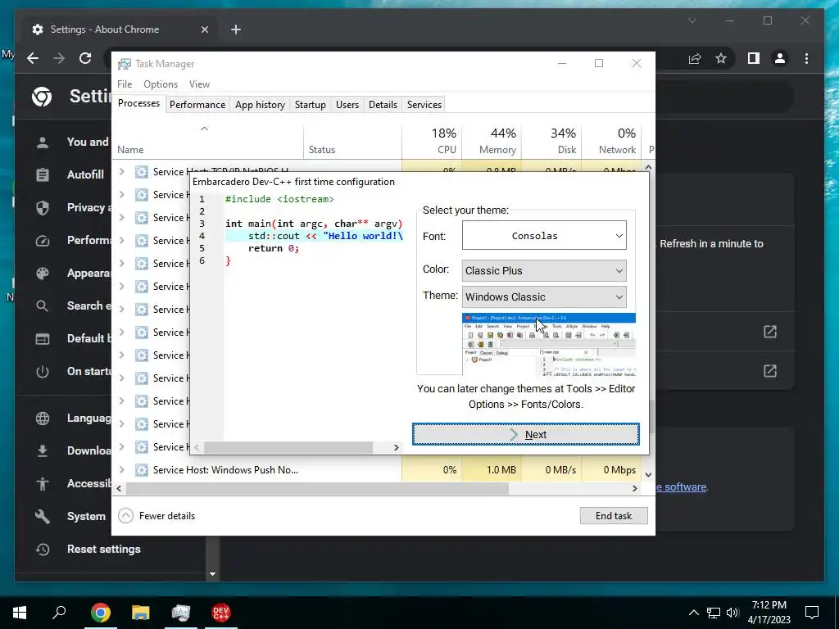
Task: Switch to the Users tab
Action: pyautogui.click(x=347, y=105)
